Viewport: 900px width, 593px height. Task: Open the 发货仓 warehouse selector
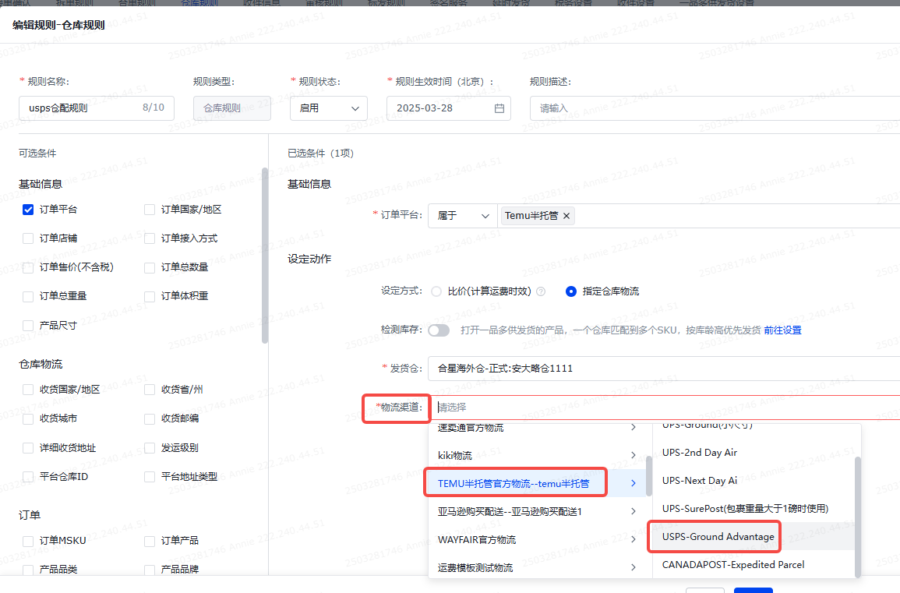click(664, 369)
